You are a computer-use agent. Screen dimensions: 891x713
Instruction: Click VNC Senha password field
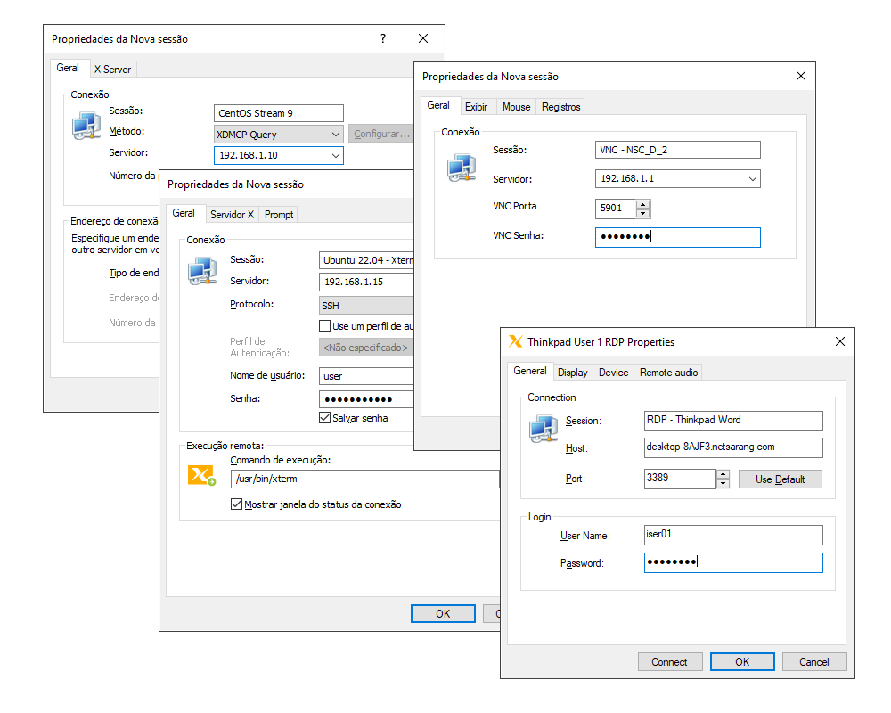677,237
